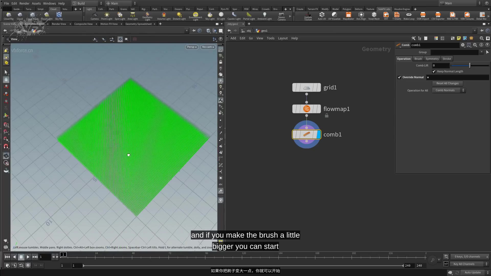Open the comb1 gear settings menu
Viewport: 491px width, 276px height.
pyautogui.click(x=463, y=45)
